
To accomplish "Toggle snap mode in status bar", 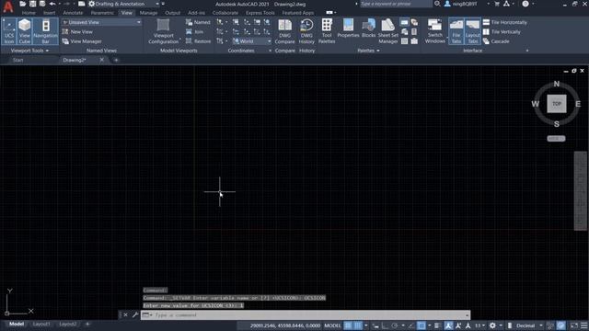I will point(358,325).
